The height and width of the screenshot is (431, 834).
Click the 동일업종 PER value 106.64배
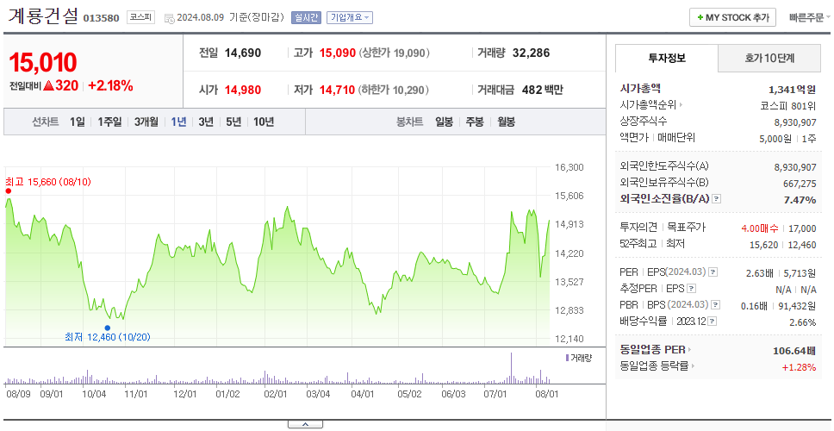(794, 351)
